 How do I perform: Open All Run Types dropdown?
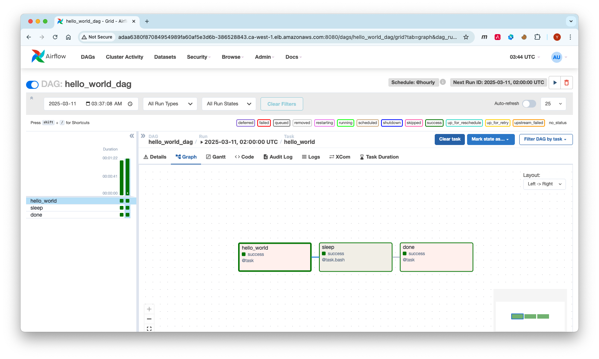170,104
